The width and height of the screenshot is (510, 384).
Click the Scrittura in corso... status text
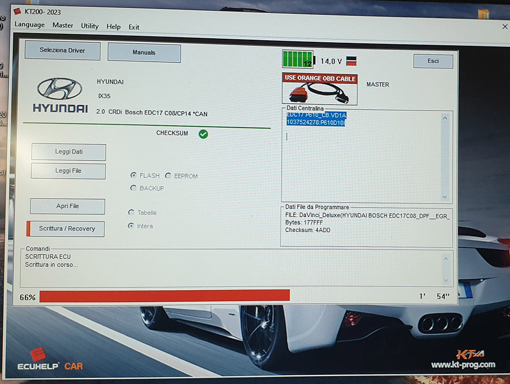(x=52, y=265)
